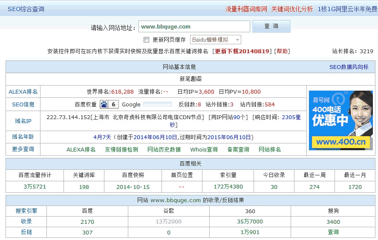The width and height of the screenshot is (378, 240).
Task: Click the Google PageRank bar
Action: click(x=157, y=104)
